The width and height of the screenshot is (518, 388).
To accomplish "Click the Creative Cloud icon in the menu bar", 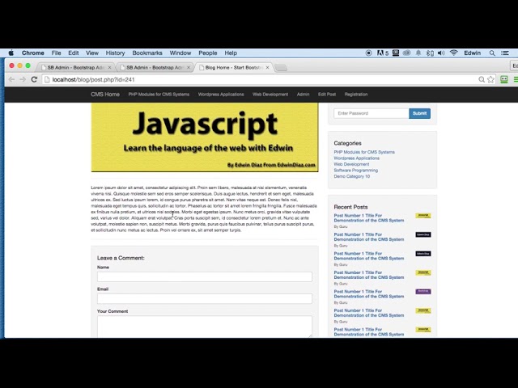I will [406, 53].
